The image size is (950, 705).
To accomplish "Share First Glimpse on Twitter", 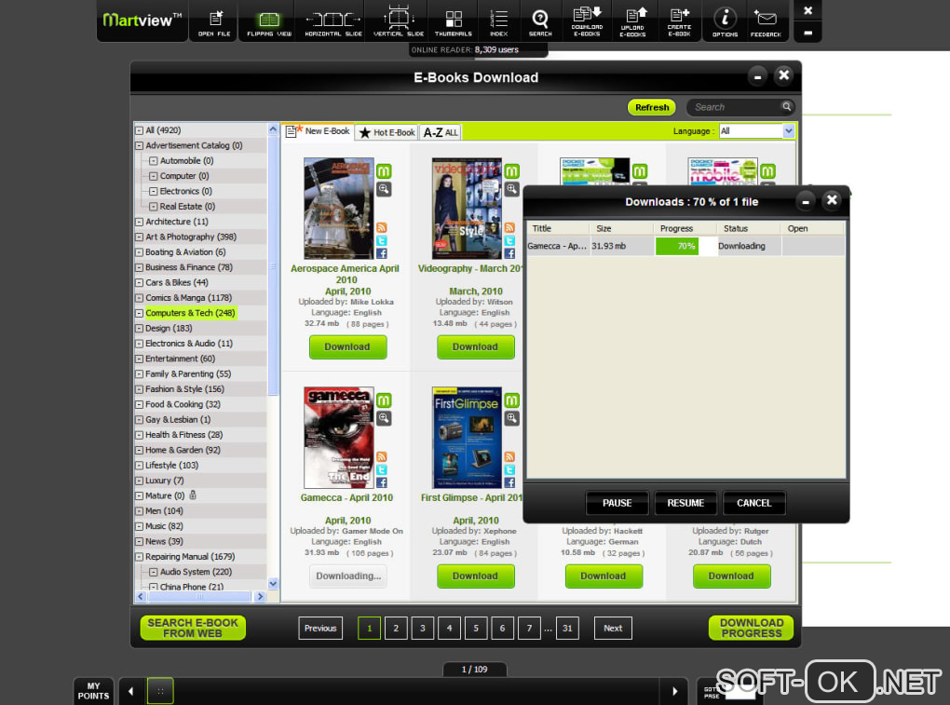I will 509,470.
